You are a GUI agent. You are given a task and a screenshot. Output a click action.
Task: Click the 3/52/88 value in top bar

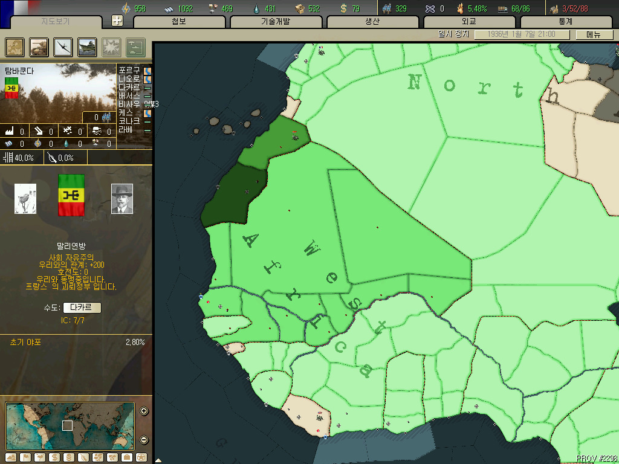575,8
